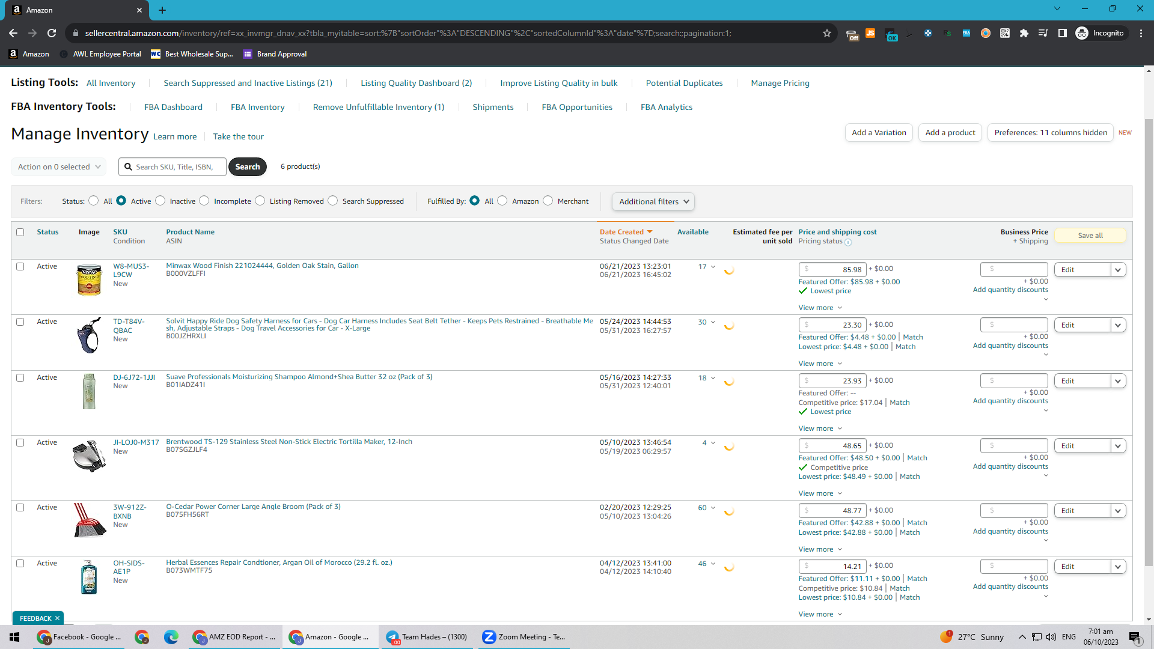Click the Add a product button

[x=950, y=133]
